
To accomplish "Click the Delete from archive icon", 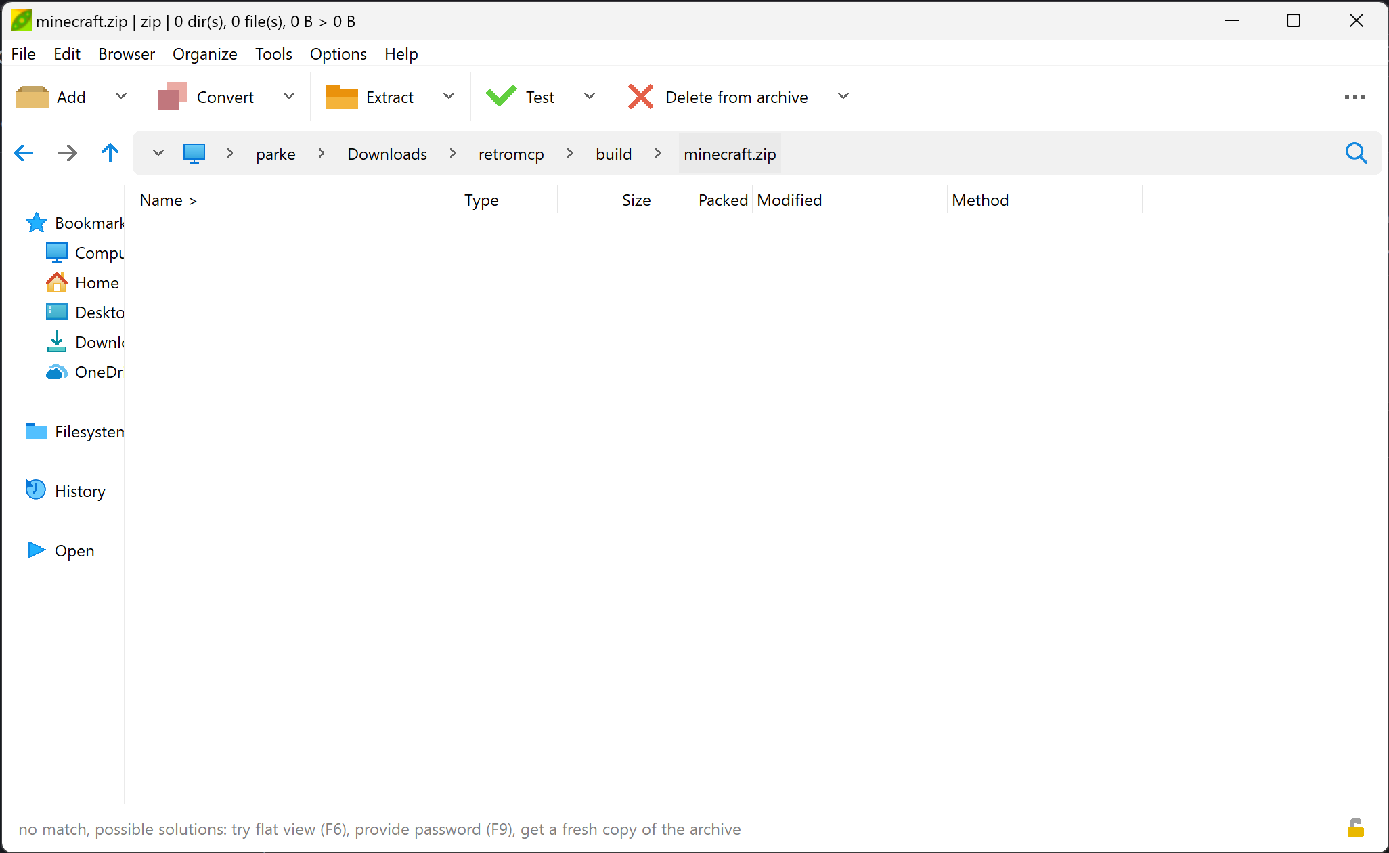I will [640, 97].
